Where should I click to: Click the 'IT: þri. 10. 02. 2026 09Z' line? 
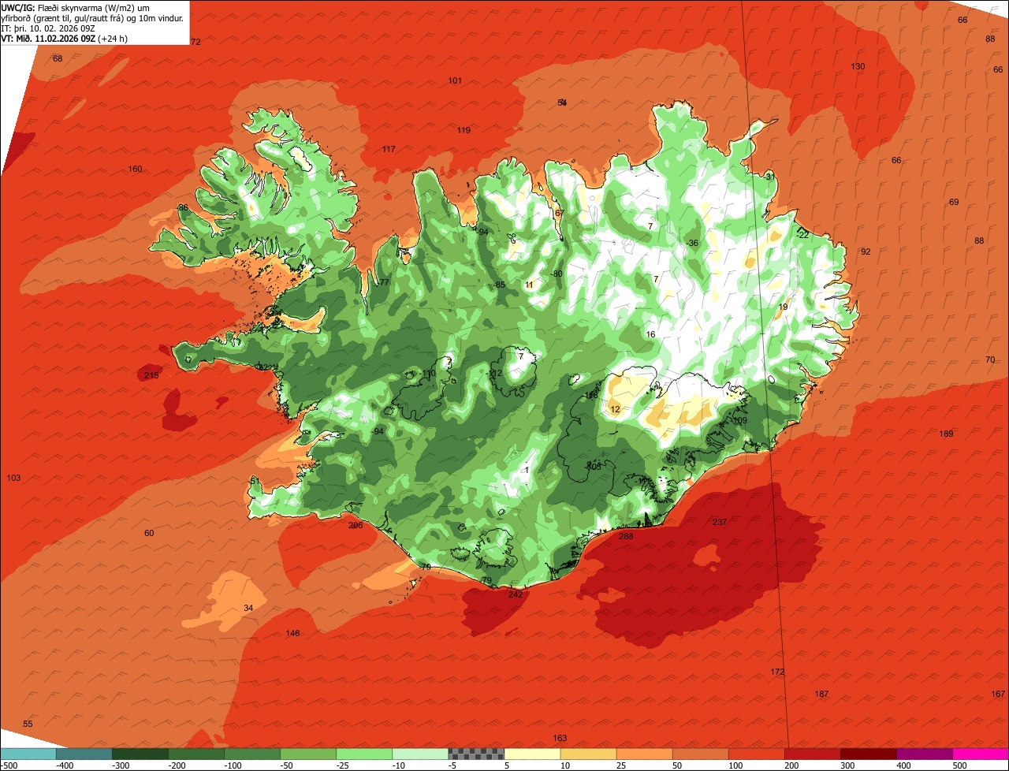[49, 28]
